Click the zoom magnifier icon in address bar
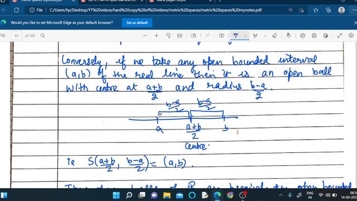The height and width of the screenshot is (201, 357). click(291, 10)
